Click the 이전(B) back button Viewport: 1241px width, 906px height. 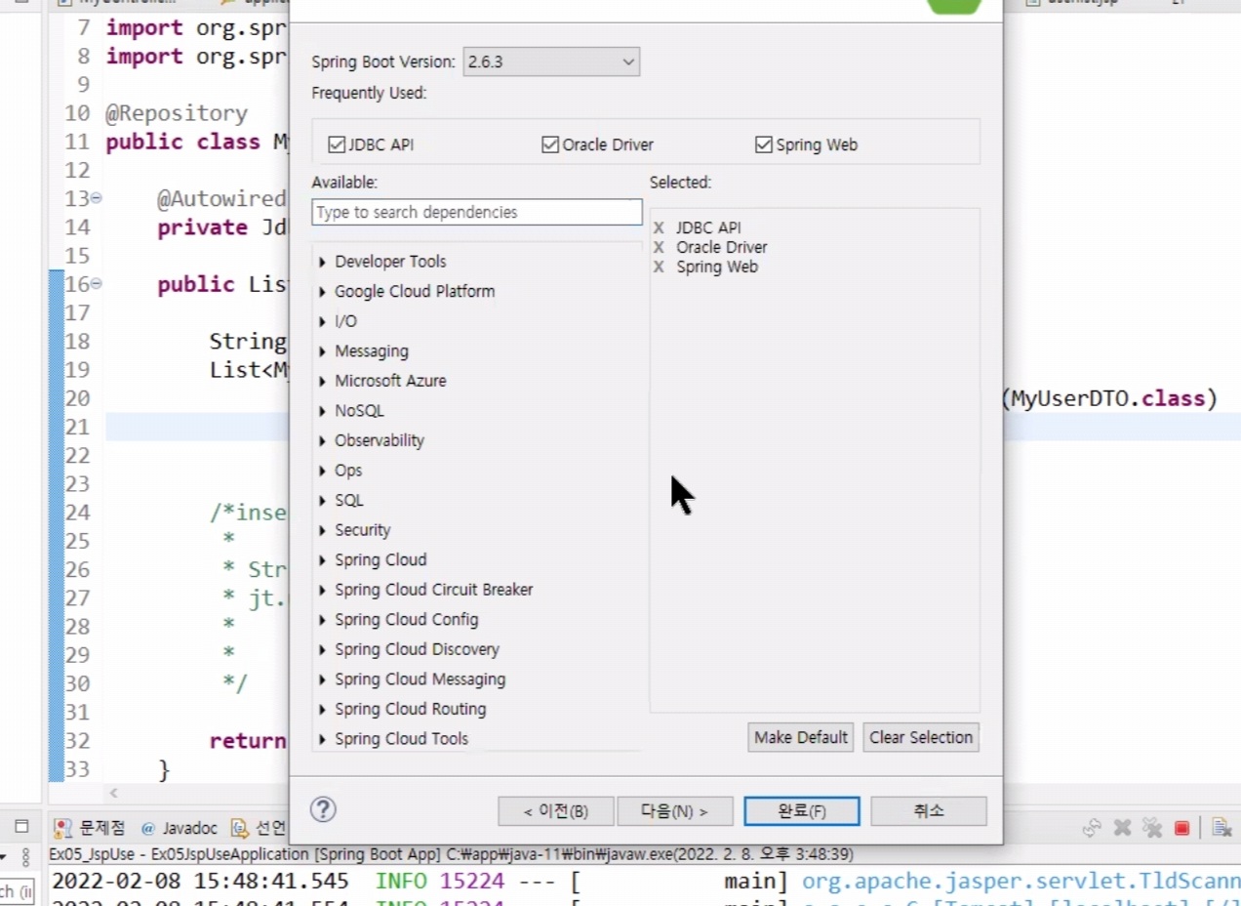556,810
